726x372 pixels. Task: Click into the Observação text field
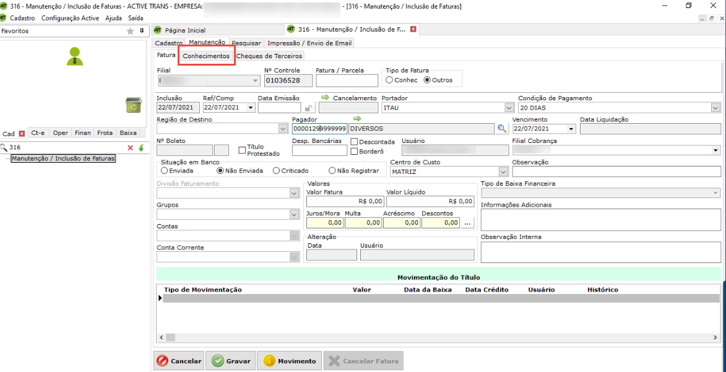click(x=616, y=171)
